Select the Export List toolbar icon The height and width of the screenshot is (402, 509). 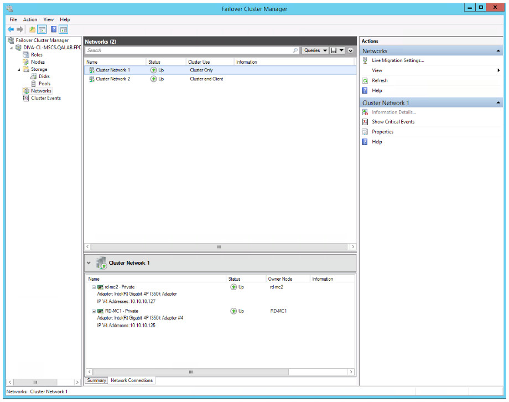(x=32, y=29)
